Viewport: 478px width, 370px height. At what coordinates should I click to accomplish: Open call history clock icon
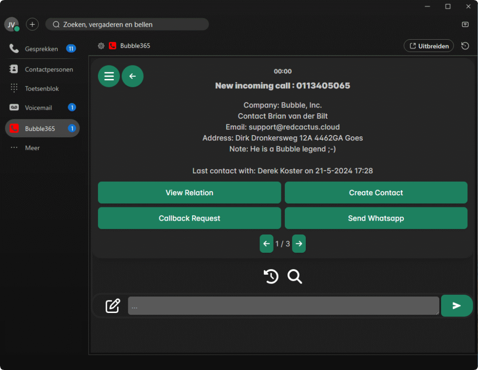pyautogui.click(x=271, y=277)
